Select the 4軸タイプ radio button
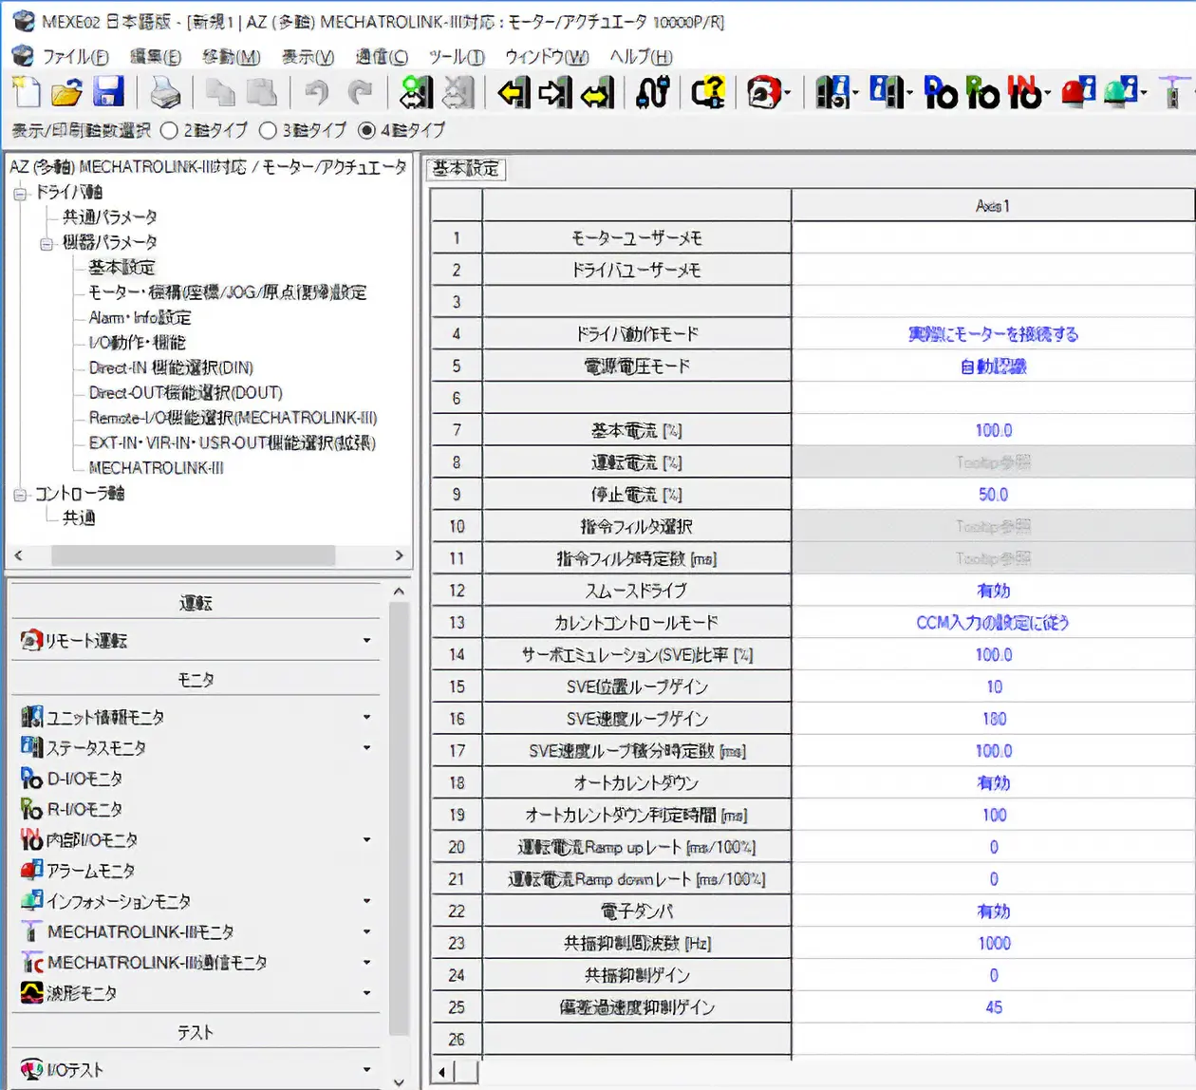Screen dimensions: 1196x1090 (366, 130)
